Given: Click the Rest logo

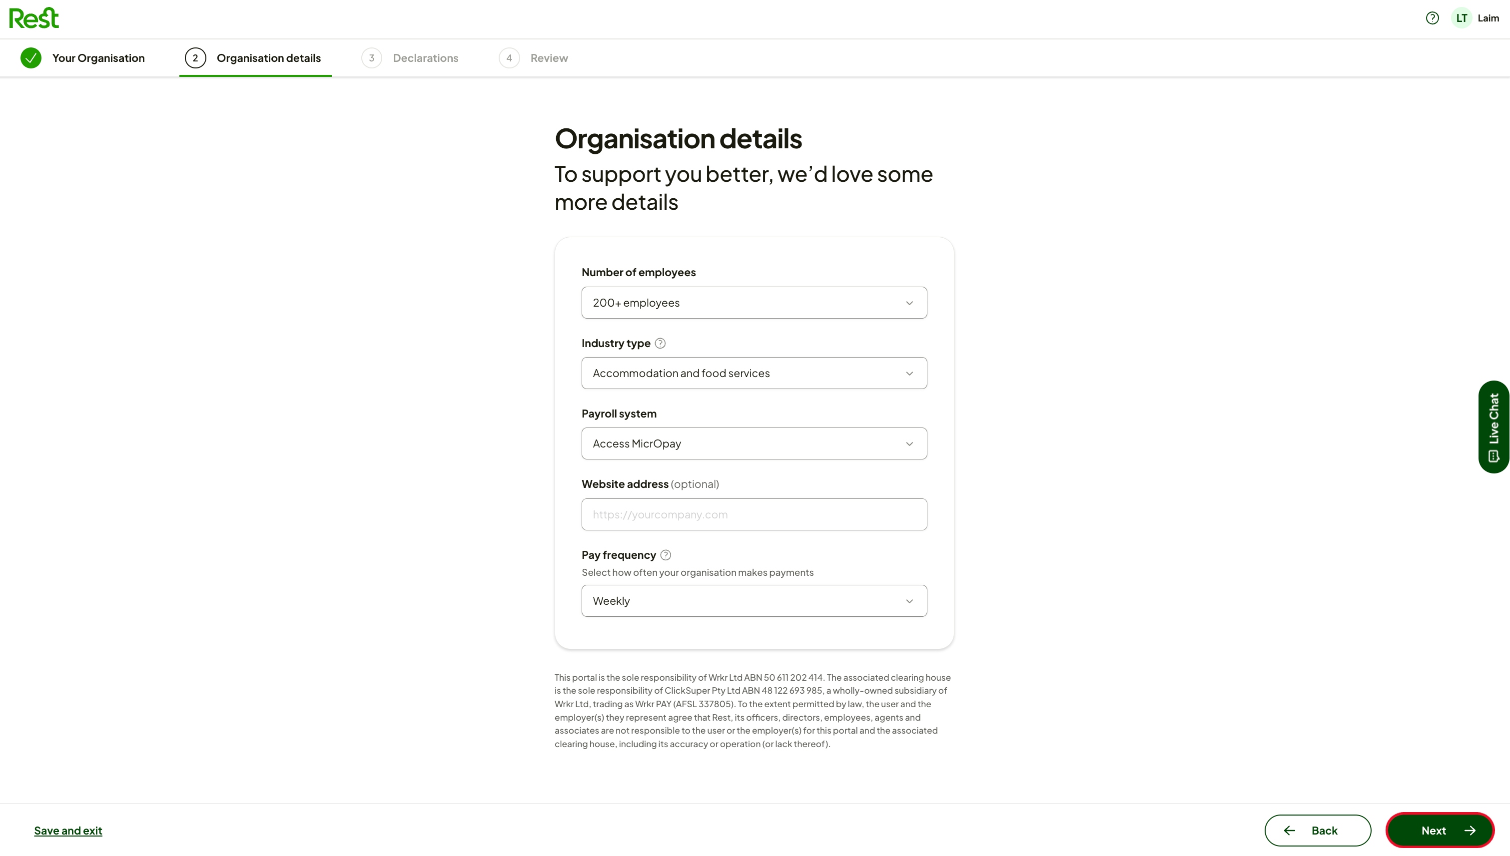Looking at the screenshot, I should pos(34,18).
